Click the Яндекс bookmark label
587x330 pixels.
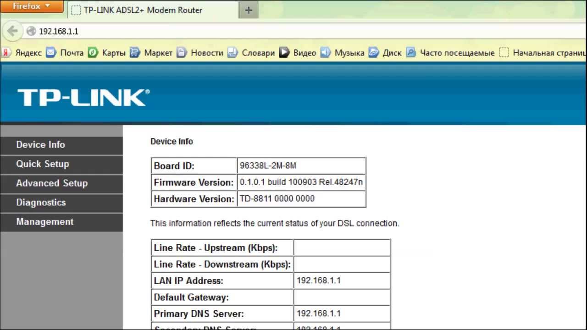(28, 53)
